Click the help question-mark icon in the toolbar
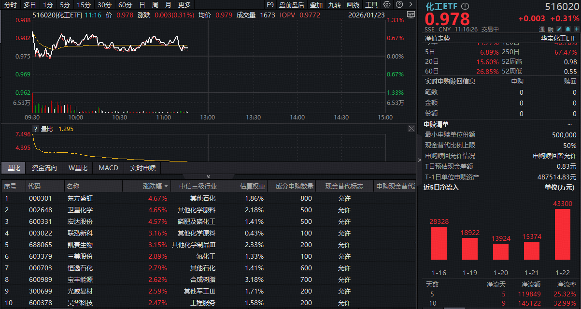Image resolution: width=581 pixels, height=309 pixels. [x=399, y=4]
